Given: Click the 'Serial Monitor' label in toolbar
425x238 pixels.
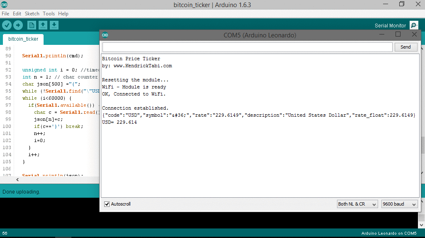Looking at the screenshot, I should (x=390, y=25).
